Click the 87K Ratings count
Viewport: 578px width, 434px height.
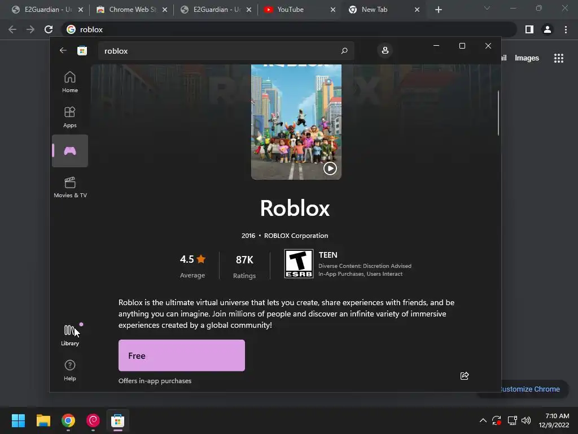pyautogui.click(x=244, y=266)
